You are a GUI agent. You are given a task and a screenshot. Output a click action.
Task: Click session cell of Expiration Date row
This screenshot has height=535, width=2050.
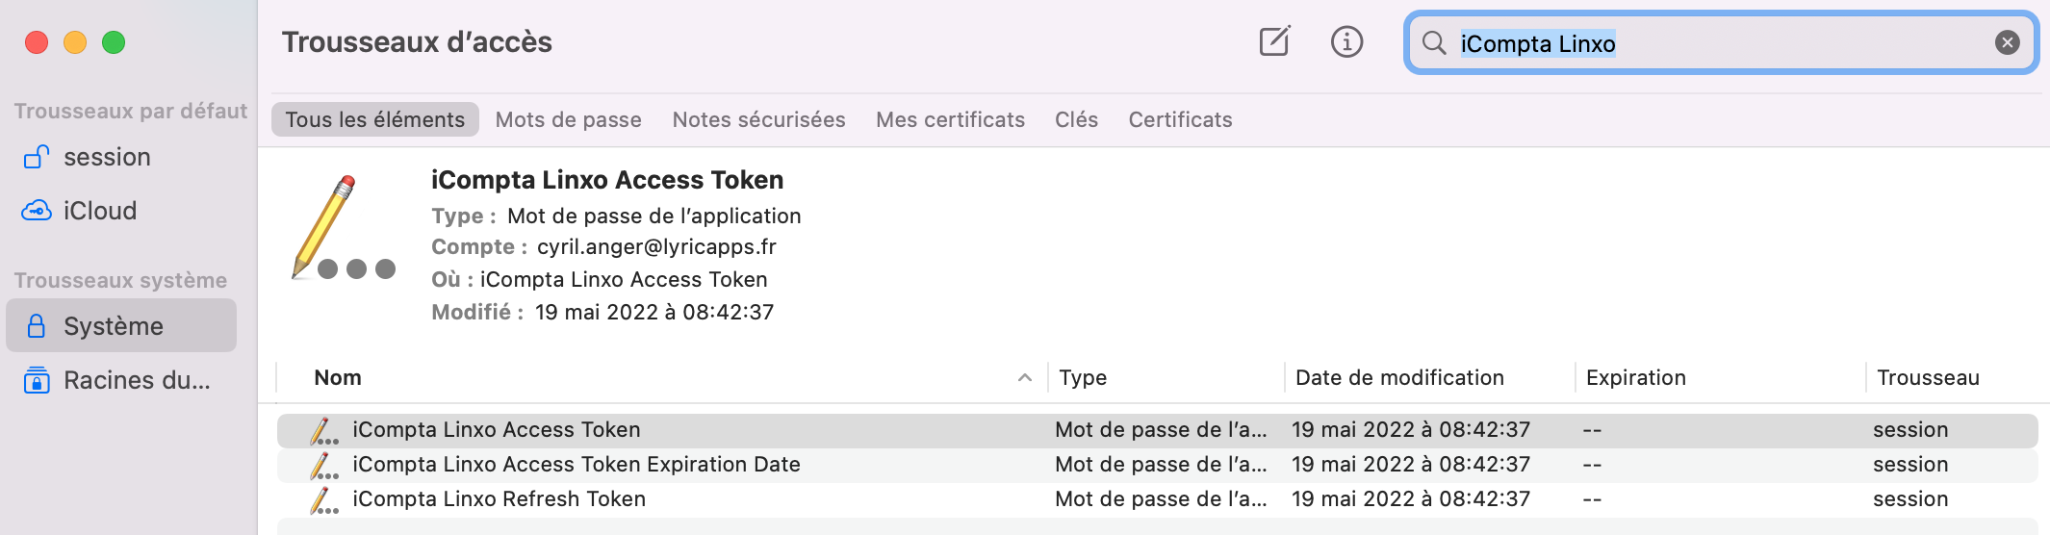1910,465
